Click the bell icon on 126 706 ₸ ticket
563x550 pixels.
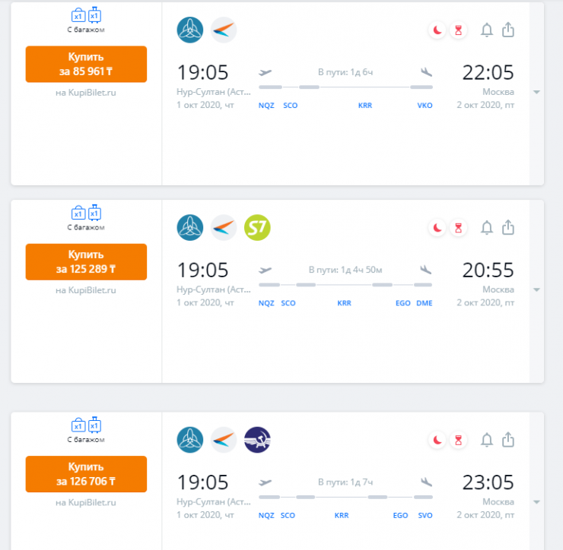point(487,439)
